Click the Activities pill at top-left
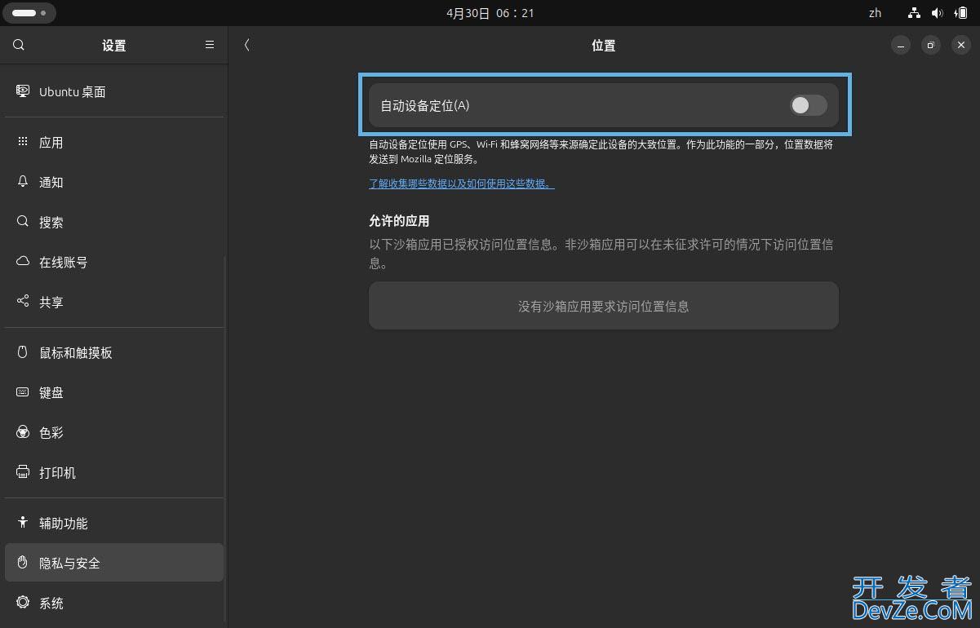Viewport: 980px width, 628px height. [x=29, y=13]
